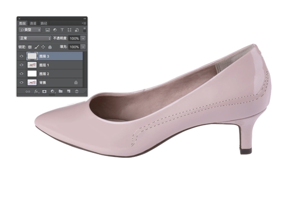Add a layer style (fx)

(36, 91)
